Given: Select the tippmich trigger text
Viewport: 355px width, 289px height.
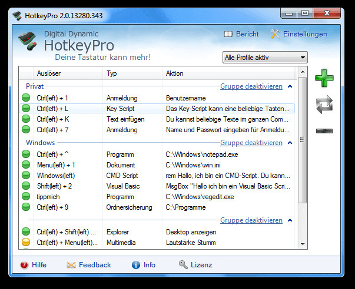Looking at the screenshot, I should [x=48, y=197].
